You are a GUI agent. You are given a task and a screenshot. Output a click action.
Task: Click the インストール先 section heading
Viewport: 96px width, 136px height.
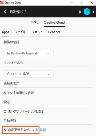pos(14,63)
